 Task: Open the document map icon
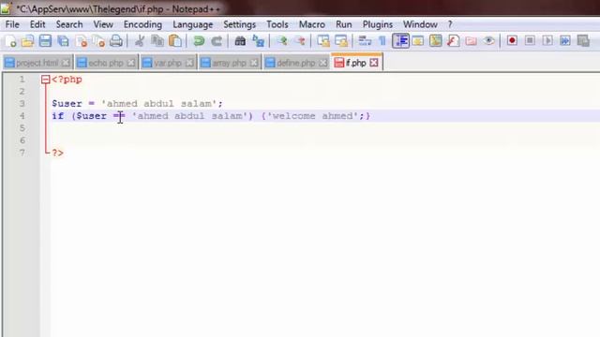click(x=435, y=41)
